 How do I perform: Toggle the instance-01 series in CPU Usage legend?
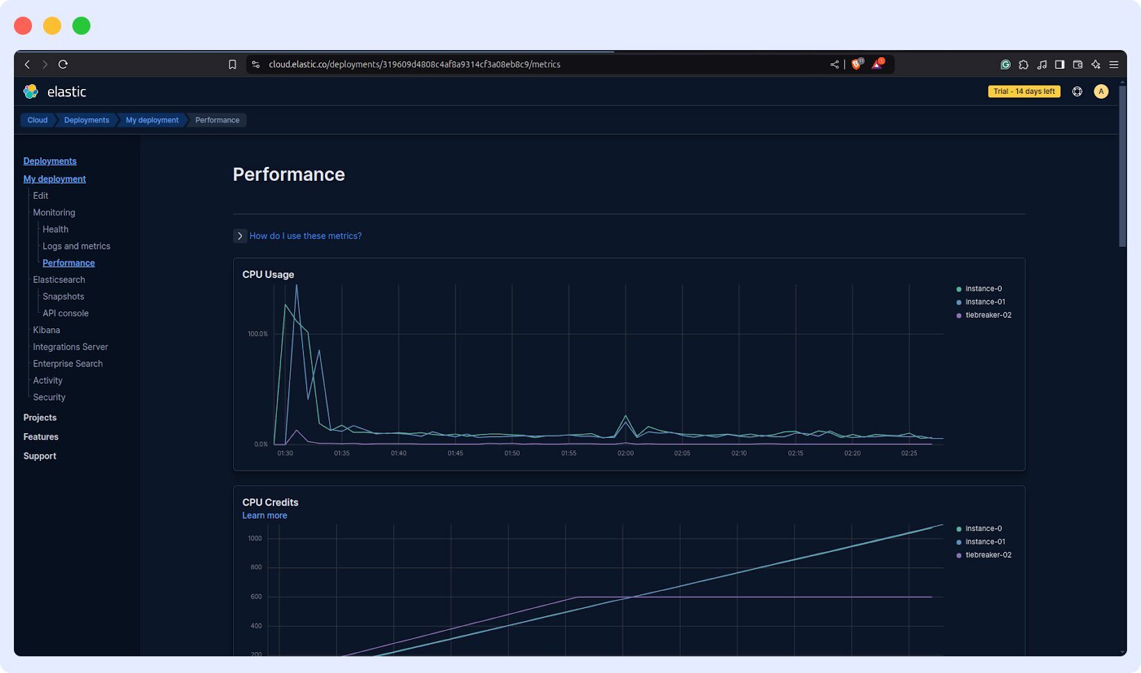pyautogui.click(x=984, y=301)
